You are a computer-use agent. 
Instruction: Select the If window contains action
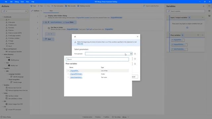[14, 38]
